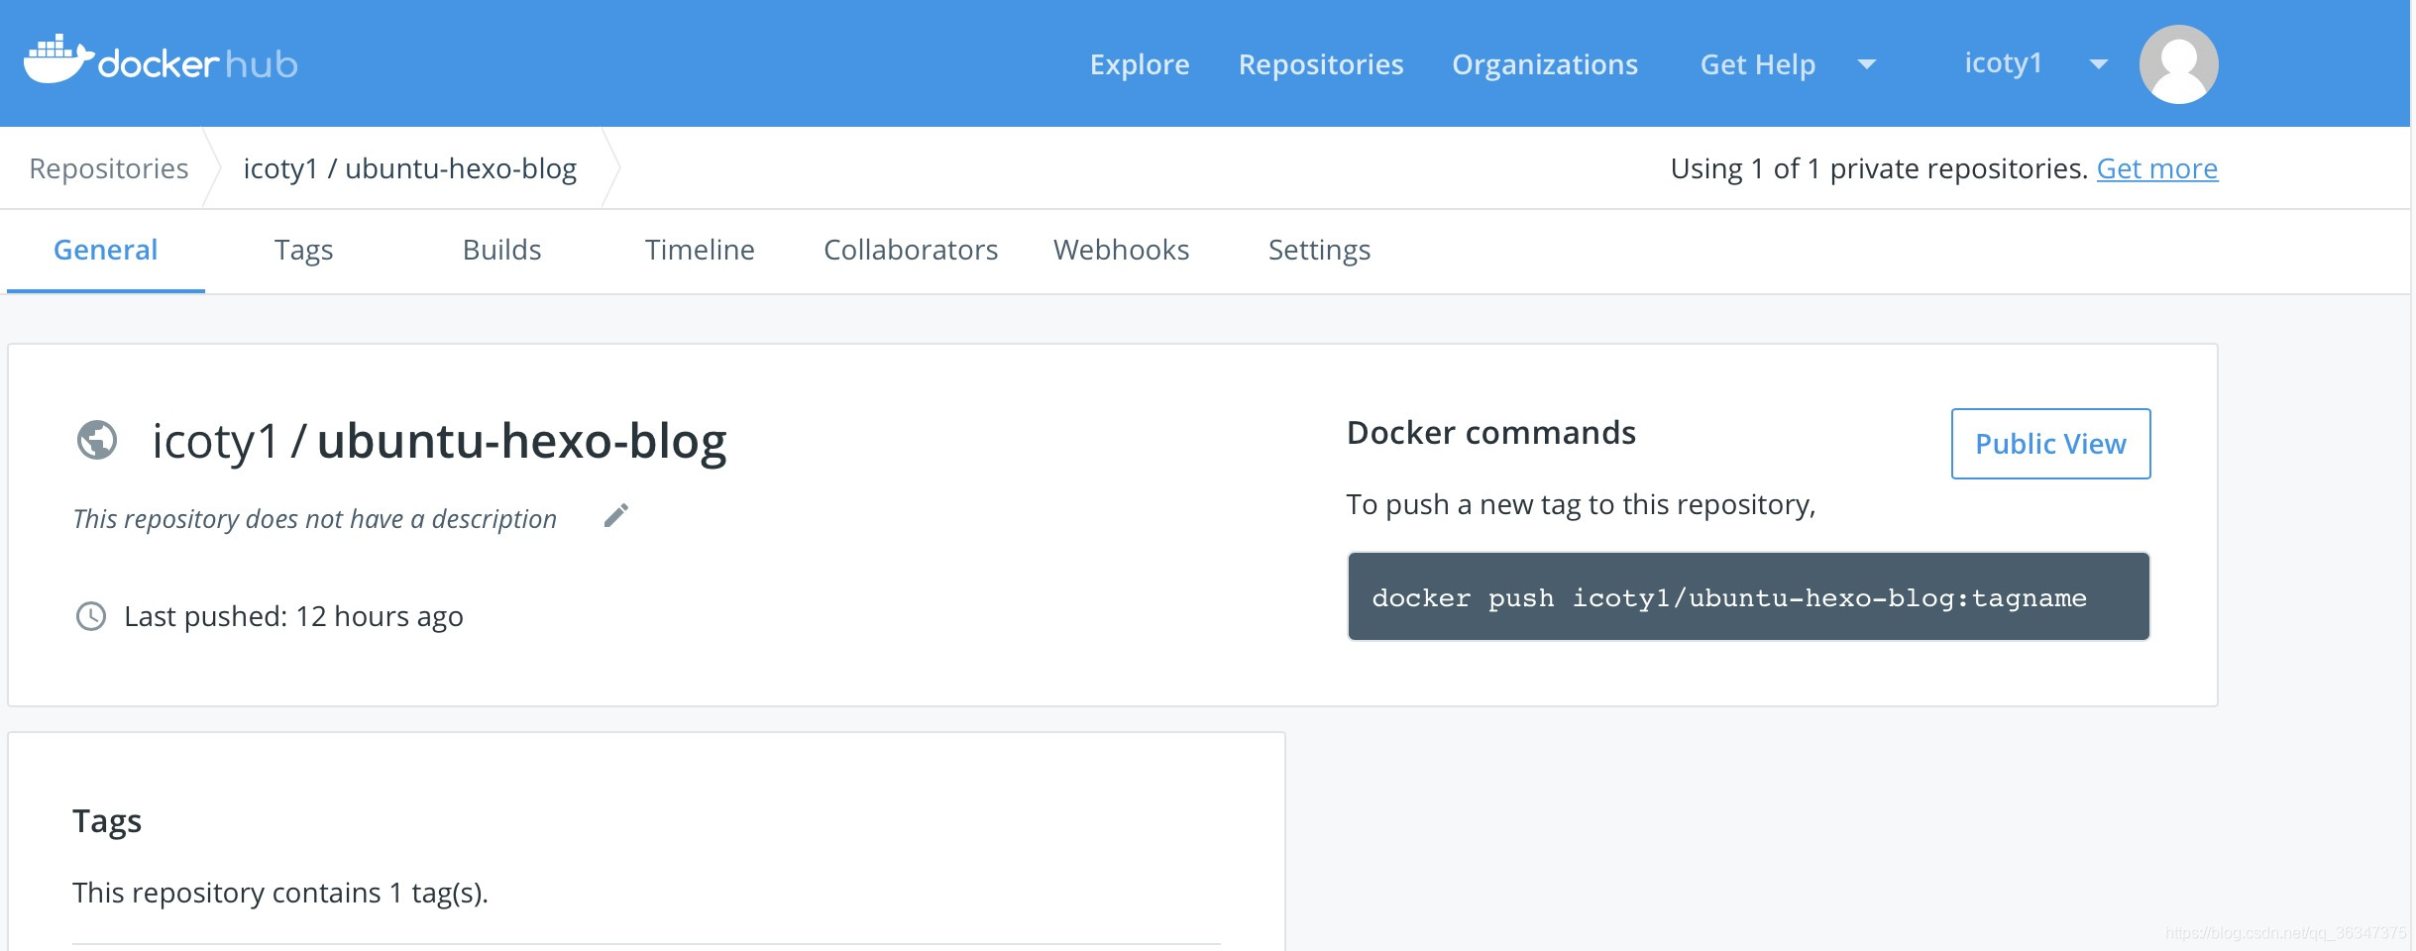Click the Docker Hub whale logo
The width and height of the screenshot is (2416, 951).
pyautogui.click(x=160, y=61)
